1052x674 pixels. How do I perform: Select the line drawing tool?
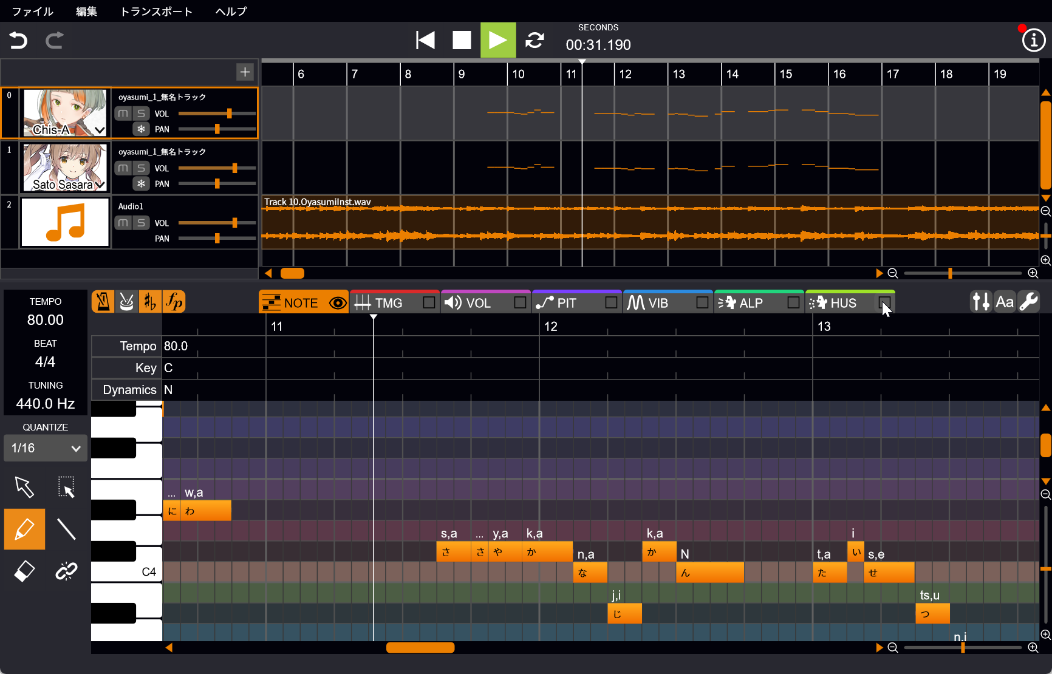[66, 529]
